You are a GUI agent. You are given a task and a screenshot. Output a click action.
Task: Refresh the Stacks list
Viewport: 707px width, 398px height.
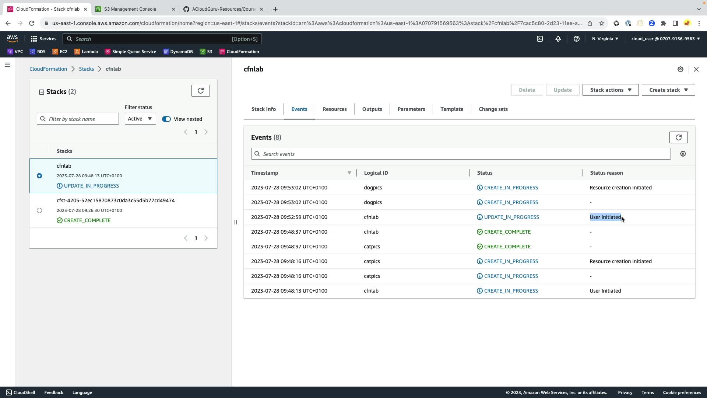click(201, 91)
